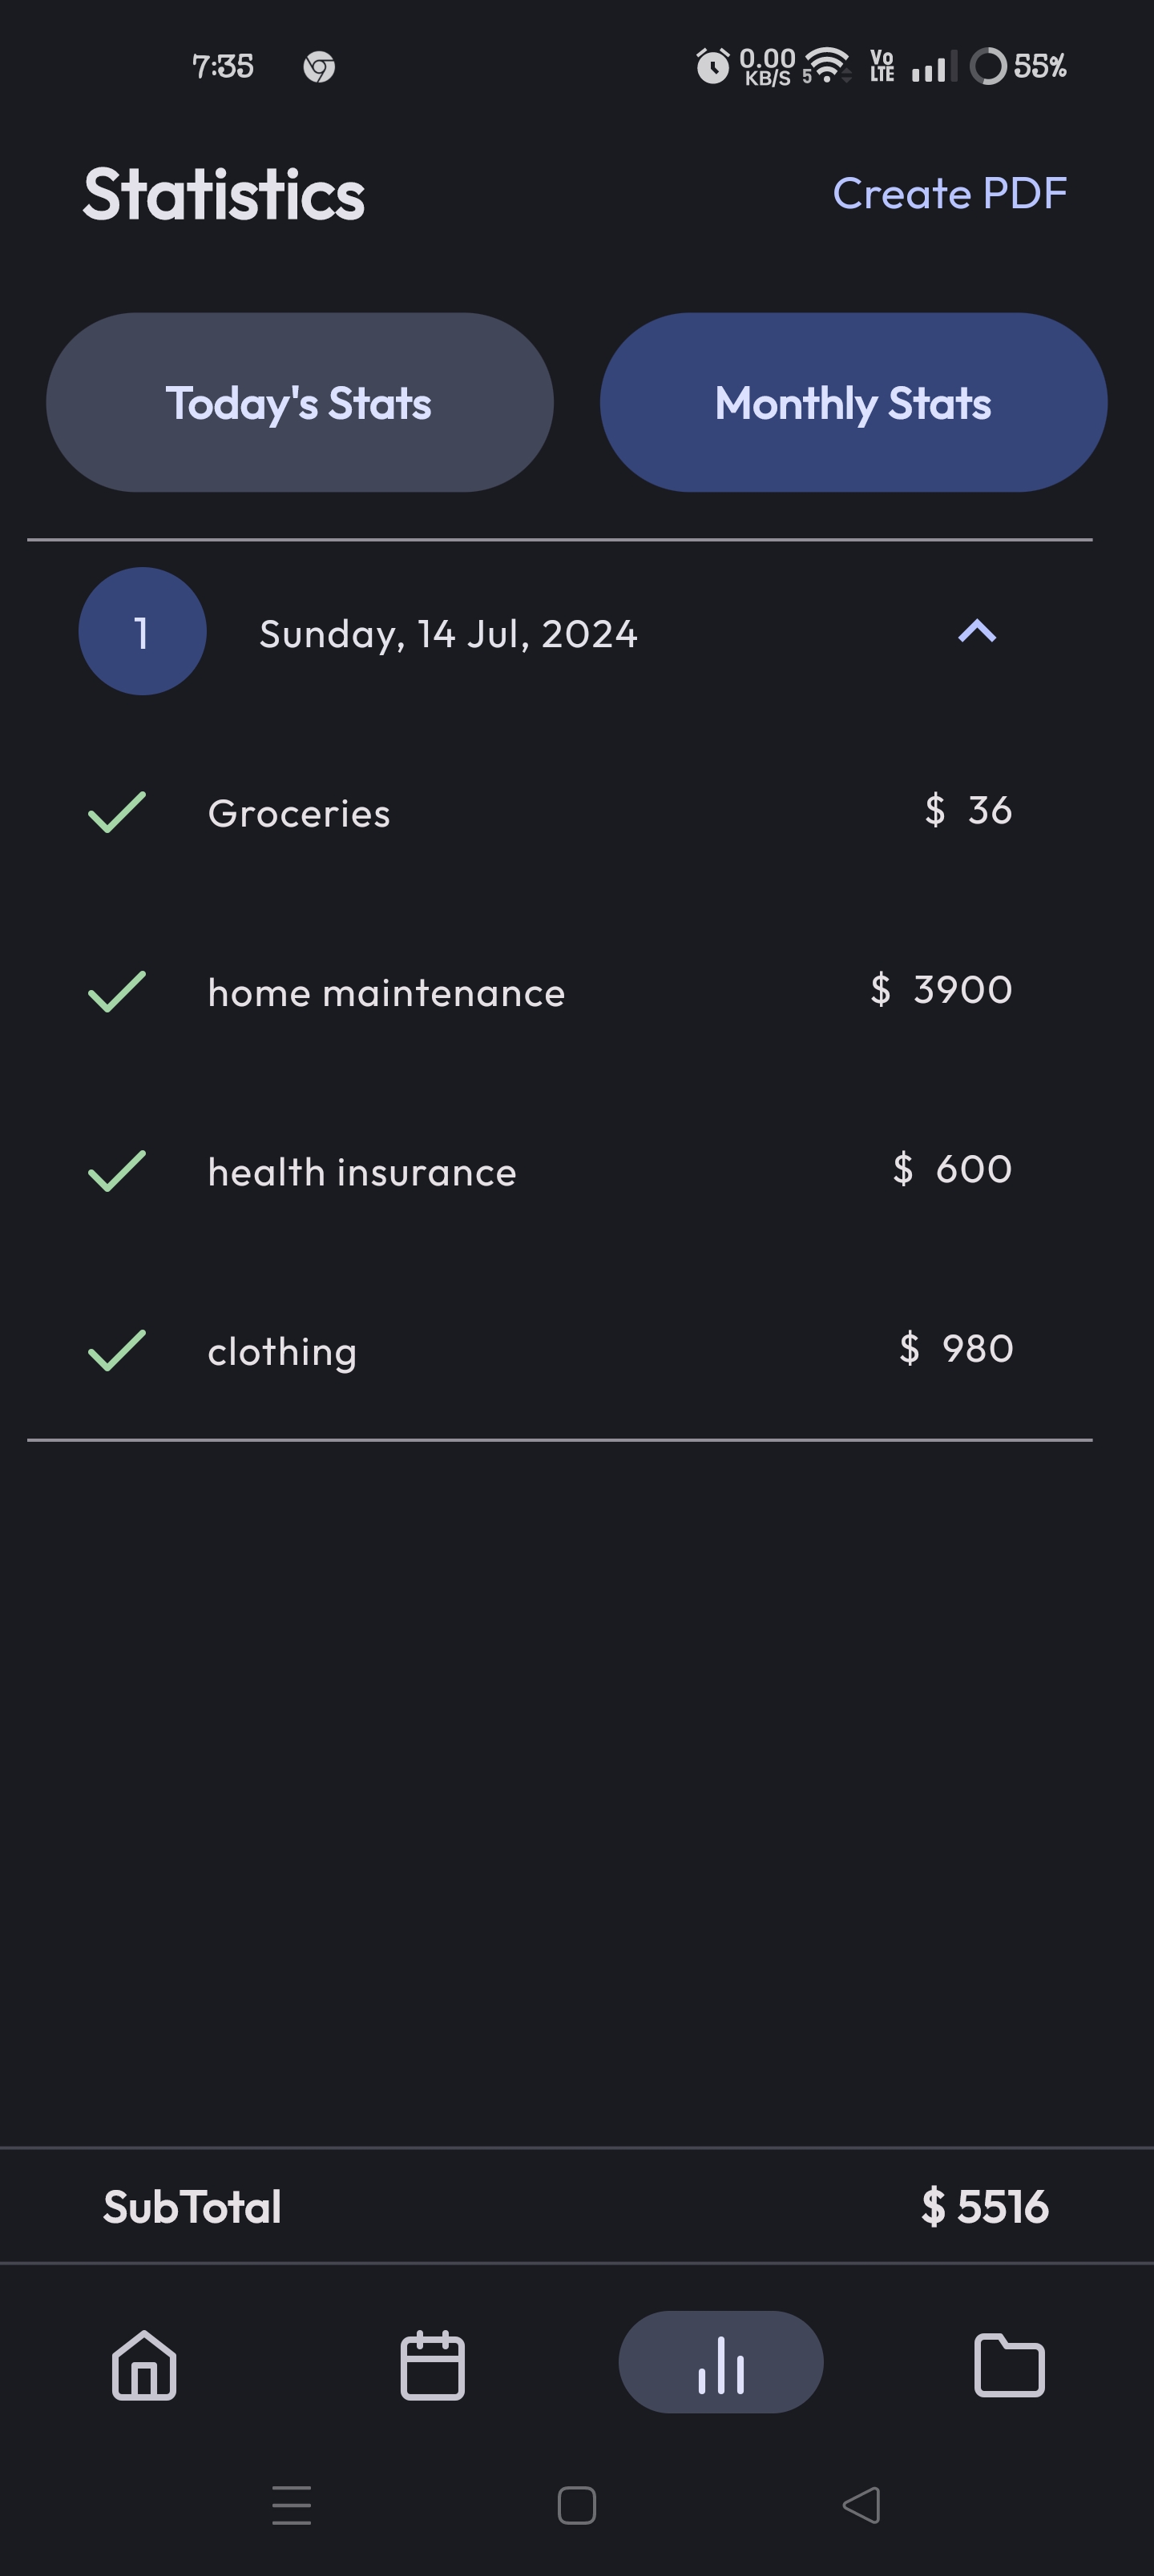Viewport: 1154px width, 2576px height.
Task: Open the recent apps menu icon
Action: [291, 2505]
